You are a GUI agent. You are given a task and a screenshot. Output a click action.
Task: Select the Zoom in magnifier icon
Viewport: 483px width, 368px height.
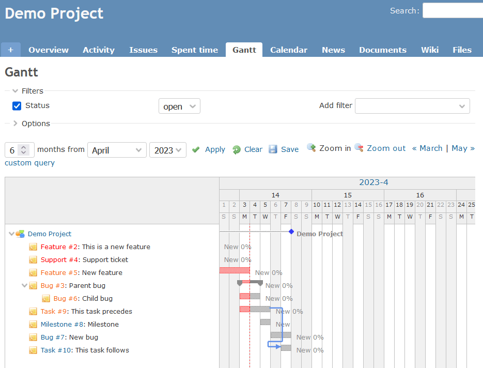coord(311,148)
